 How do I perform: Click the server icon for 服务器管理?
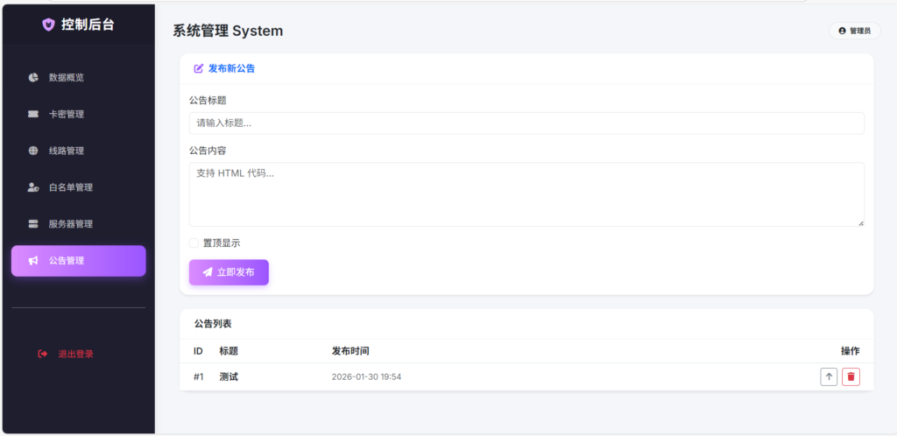pos(33,224)
